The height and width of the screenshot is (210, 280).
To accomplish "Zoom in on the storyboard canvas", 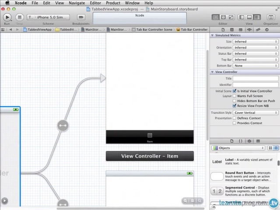I will pos(199,201).
